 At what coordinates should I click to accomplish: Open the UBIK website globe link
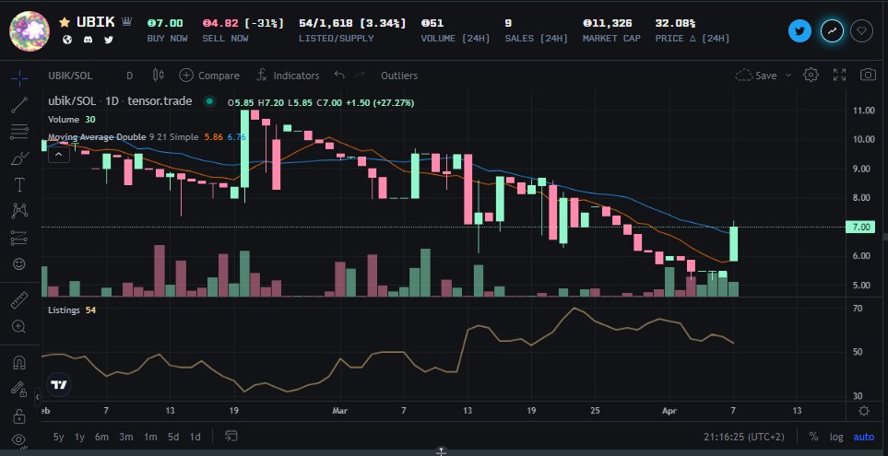click(x=67, y=40)
